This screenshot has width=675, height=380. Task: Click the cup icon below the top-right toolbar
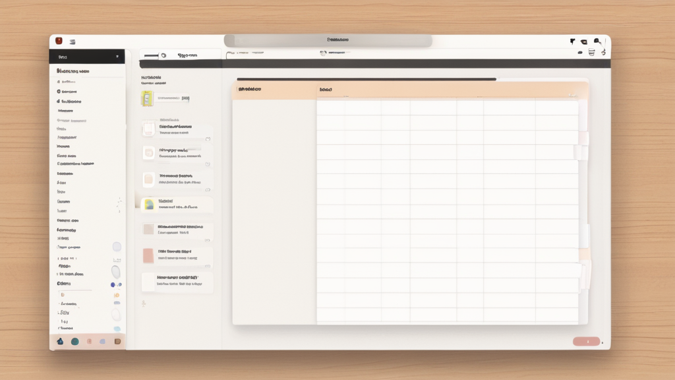tap(591, 52)
